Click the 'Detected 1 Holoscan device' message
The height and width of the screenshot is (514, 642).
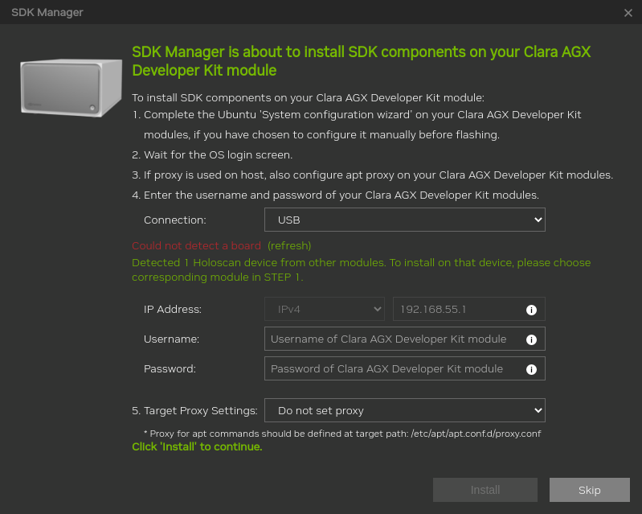point(361,269)
